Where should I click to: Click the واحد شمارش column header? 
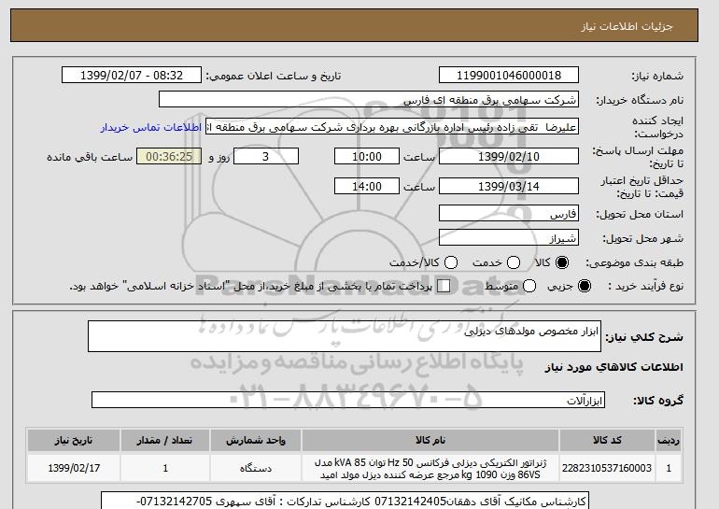256,440
